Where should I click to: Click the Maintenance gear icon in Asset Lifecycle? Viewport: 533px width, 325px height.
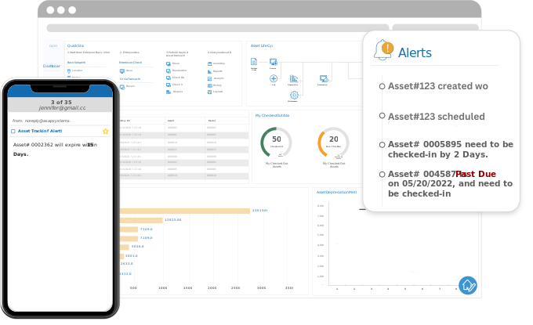click(x=293, y=95)
